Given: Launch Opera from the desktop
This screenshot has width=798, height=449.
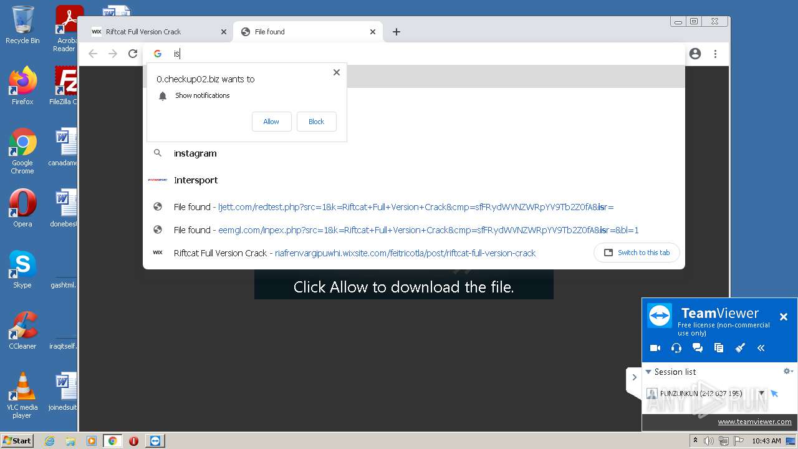Looking at the screenshot, I should point(22,208).
